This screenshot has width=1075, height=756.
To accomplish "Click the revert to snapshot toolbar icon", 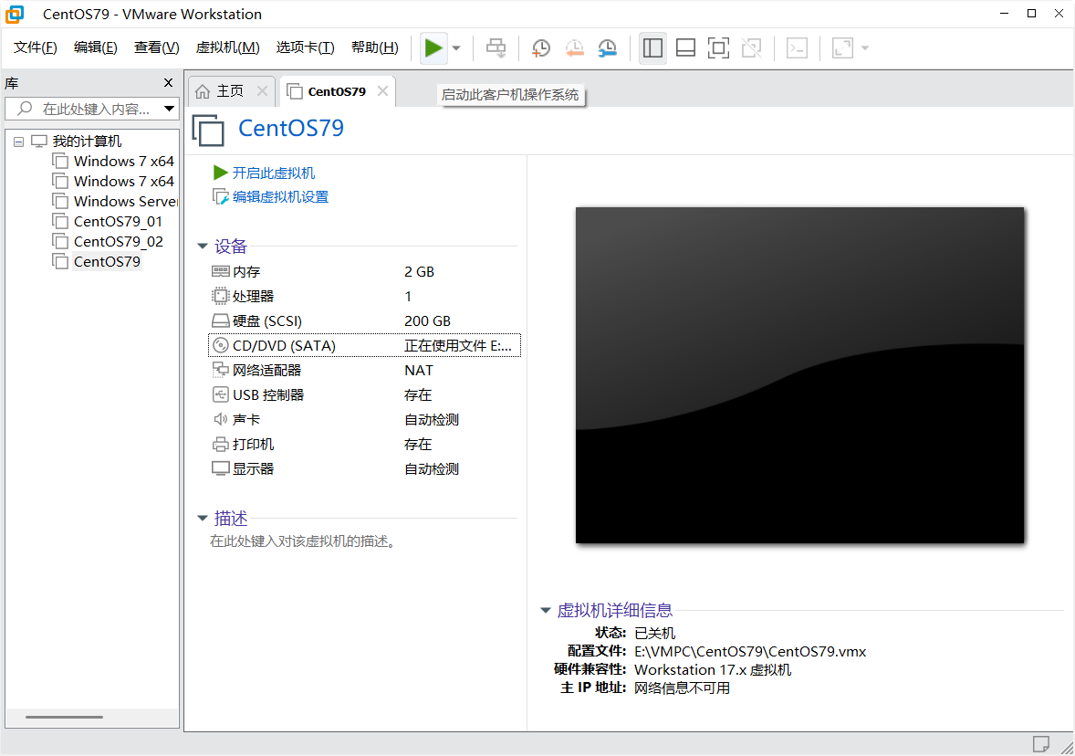I will tap(575, 48).
